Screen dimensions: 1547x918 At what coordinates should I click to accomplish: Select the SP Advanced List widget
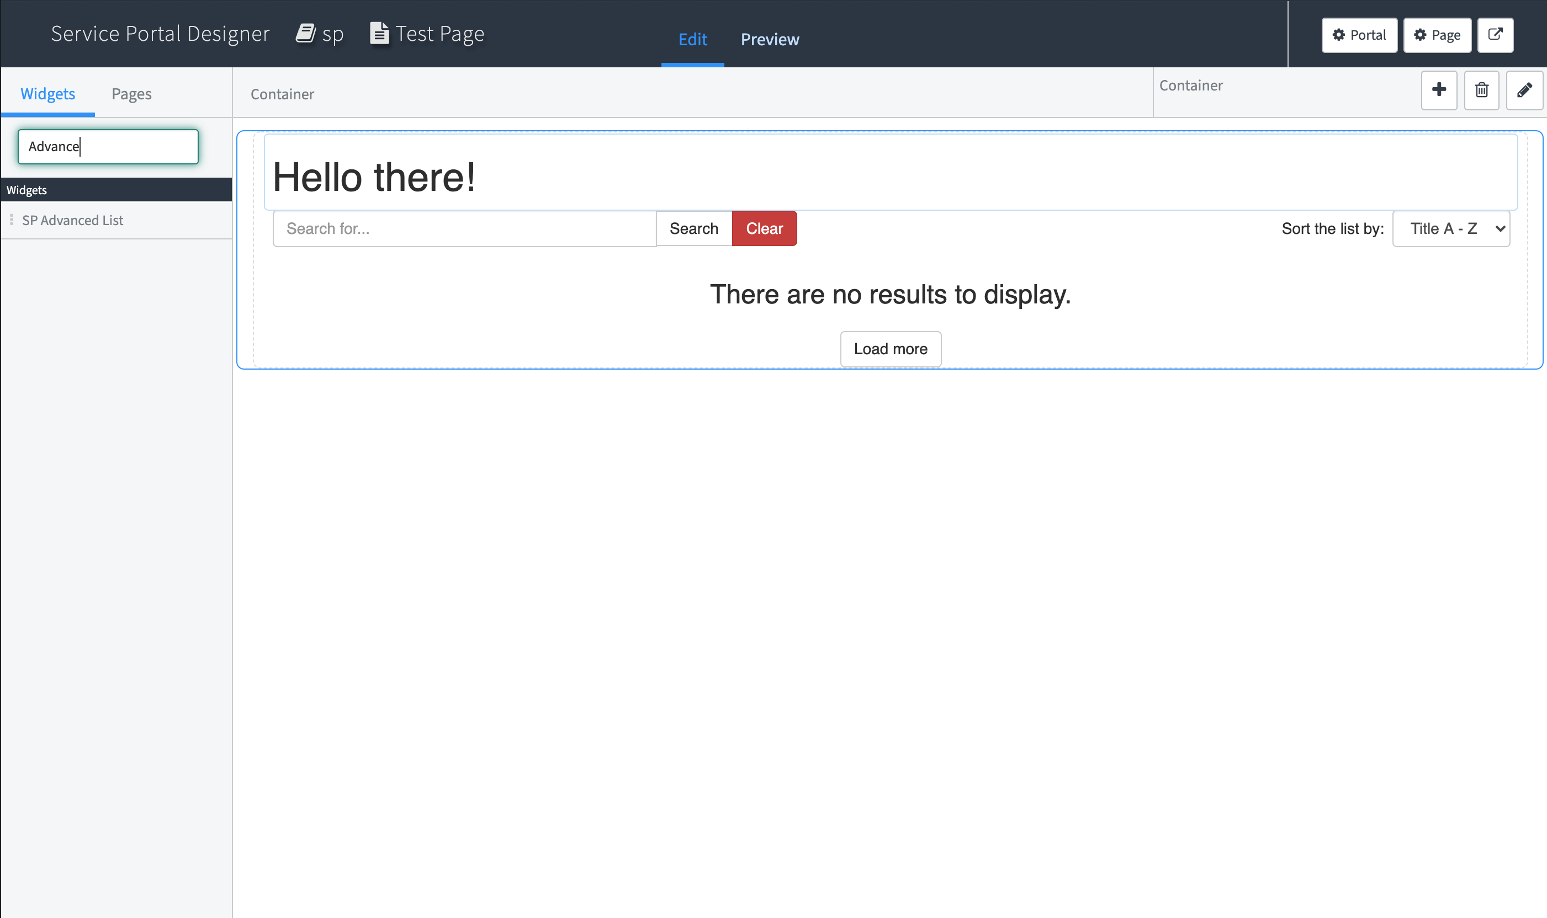click(x=72, y=220)
